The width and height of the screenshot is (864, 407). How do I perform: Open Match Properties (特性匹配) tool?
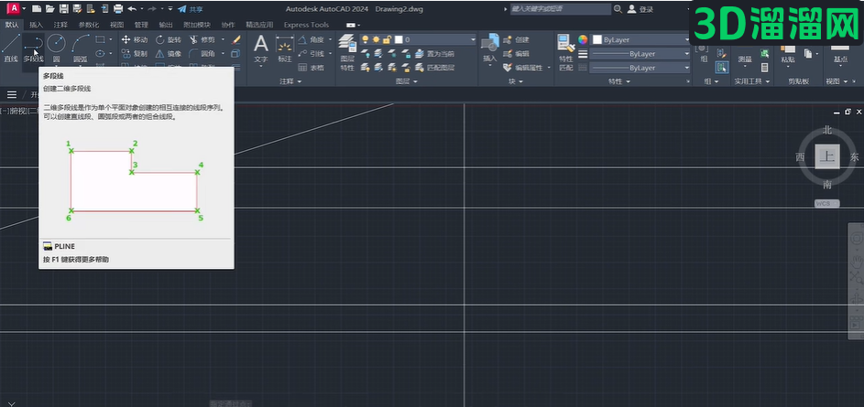coord(566,53)
